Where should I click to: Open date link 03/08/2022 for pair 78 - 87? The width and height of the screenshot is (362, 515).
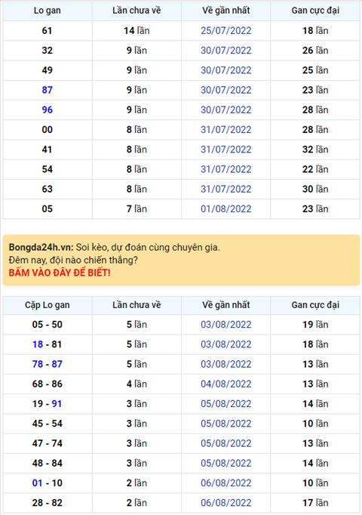(x=226, y=364)
